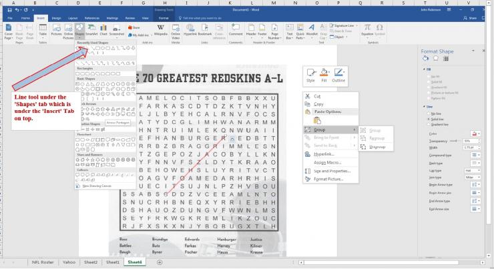The height and width of the screenshot is (269, 494).
Task: Open Fill & Line tab in Format Shape
Action: pyautogui.click(x=426, y=59)
